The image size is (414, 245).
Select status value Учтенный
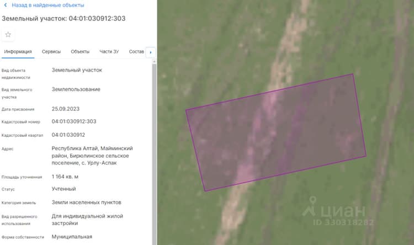[63, 189]
